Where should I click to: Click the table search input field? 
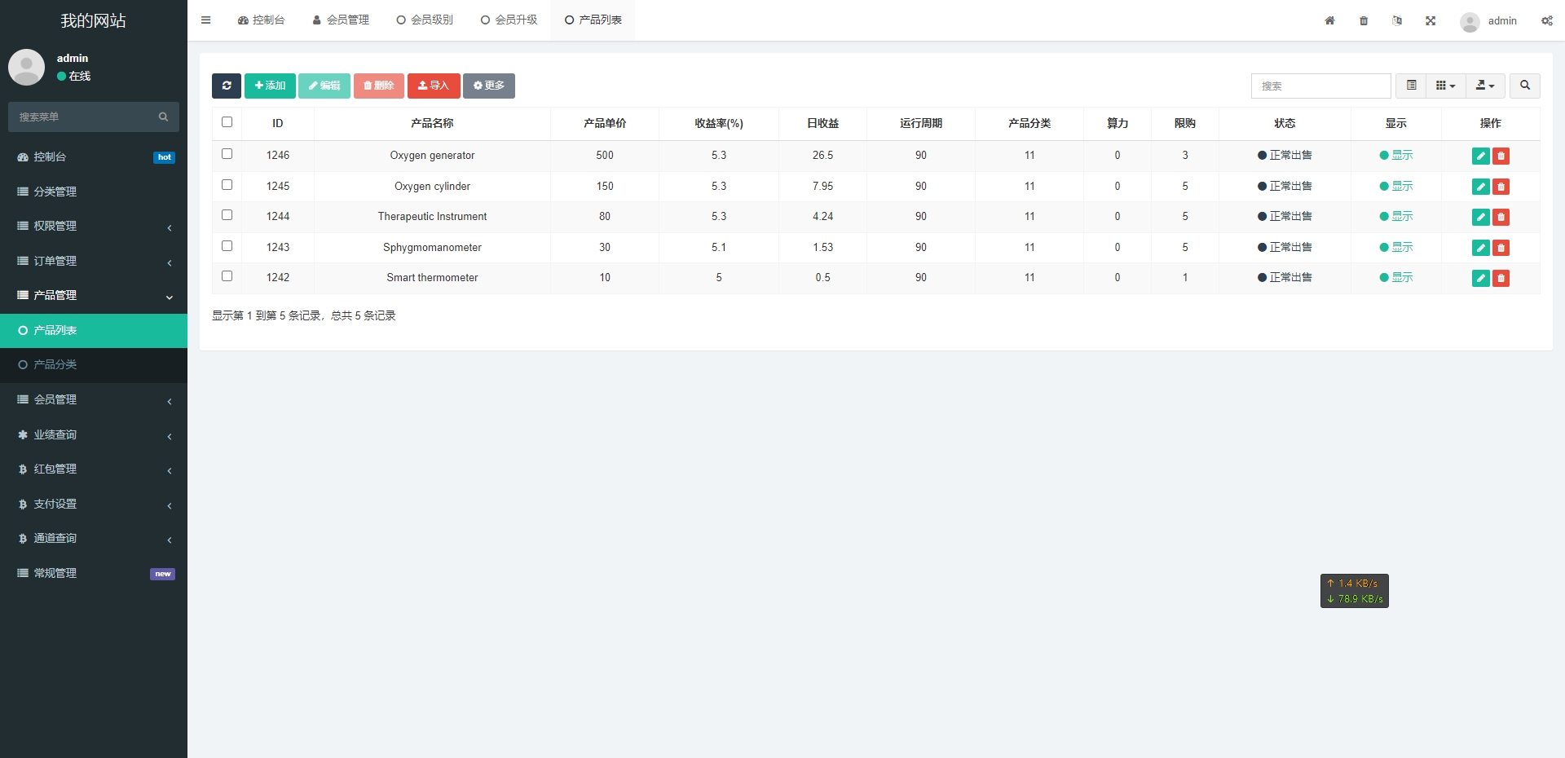coord(1320,86)
